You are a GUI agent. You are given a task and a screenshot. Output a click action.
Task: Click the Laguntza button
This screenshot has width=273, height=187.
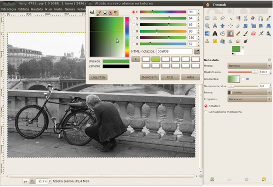point(98,77)
